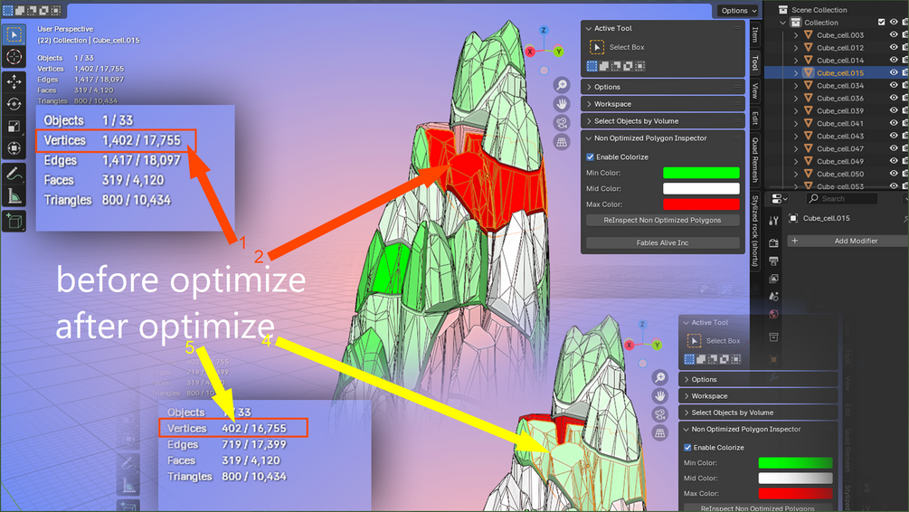Viewport: 909px width, 512px height.
Task: Open the upper white Mid Color swatch
Action: [x=701, y=188]
